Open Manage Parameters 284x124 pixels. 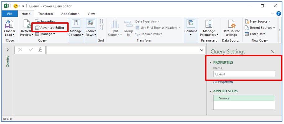point(209,28)
